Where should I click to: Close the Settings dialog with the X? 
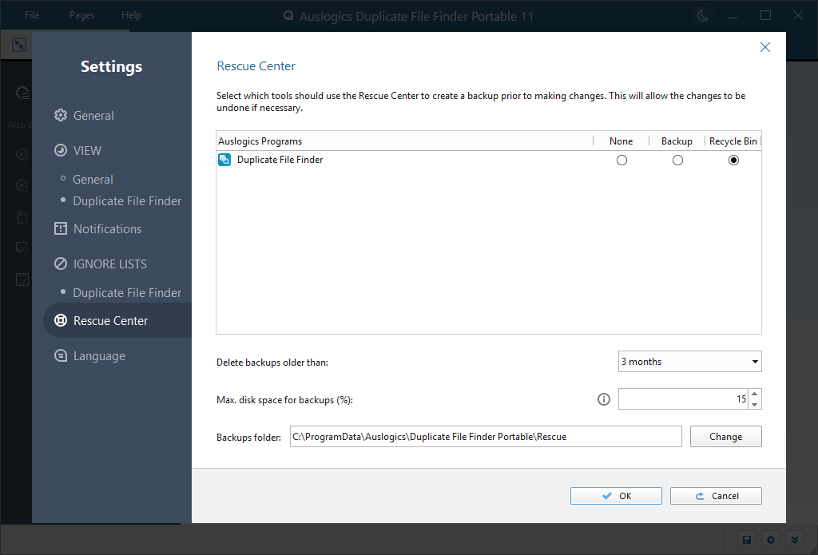(x=764, y=47)
